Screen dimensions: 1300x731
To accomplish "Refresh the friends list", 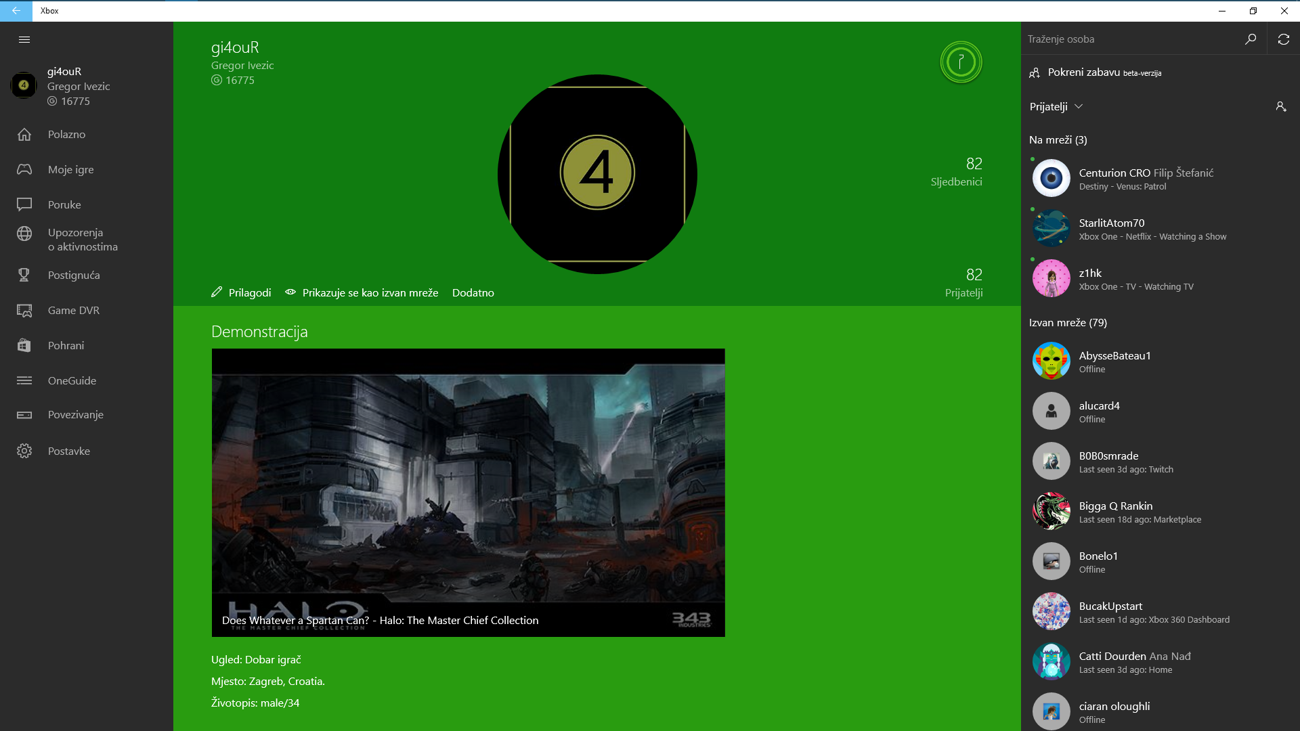I will pyautogui.click(x=1283, y=39).
